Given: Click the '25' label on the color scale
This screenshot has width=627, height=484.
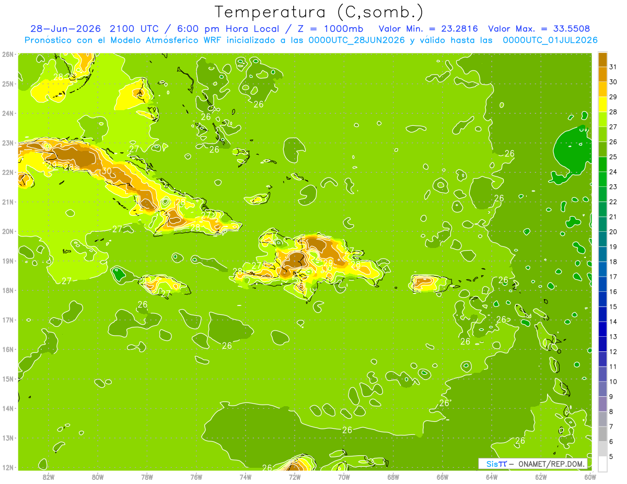Looking at the screenshot, I should pyautogui.click(x=613, y=157).
